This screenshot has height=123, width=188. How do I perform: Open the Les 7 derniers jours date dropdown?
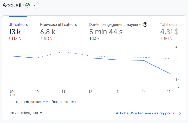[25, 113]
